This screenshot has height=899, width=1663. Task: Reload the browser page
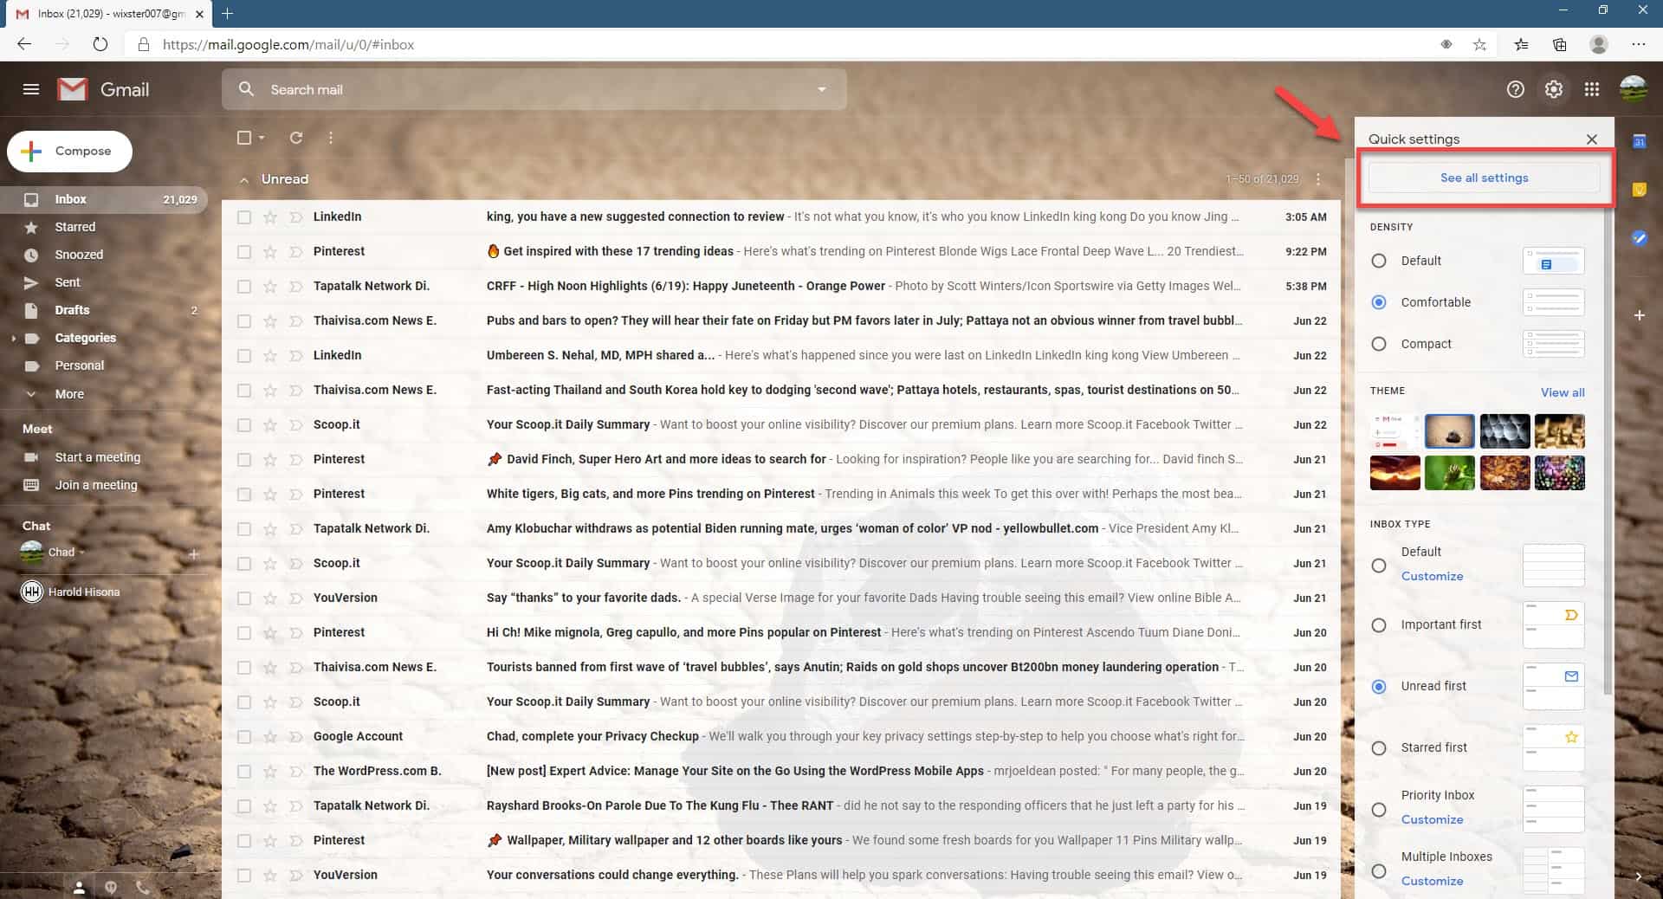coord(100,44)
